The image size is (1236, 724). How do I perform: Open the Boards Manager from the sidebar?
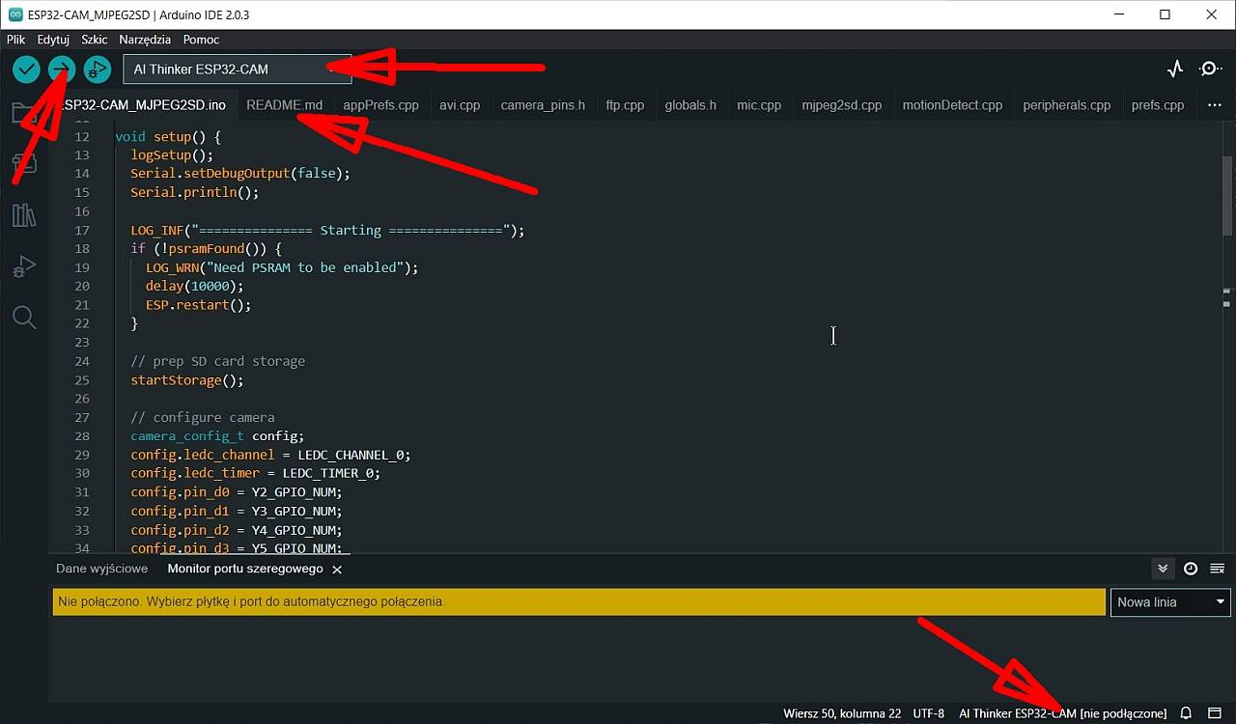click(25, 162)
